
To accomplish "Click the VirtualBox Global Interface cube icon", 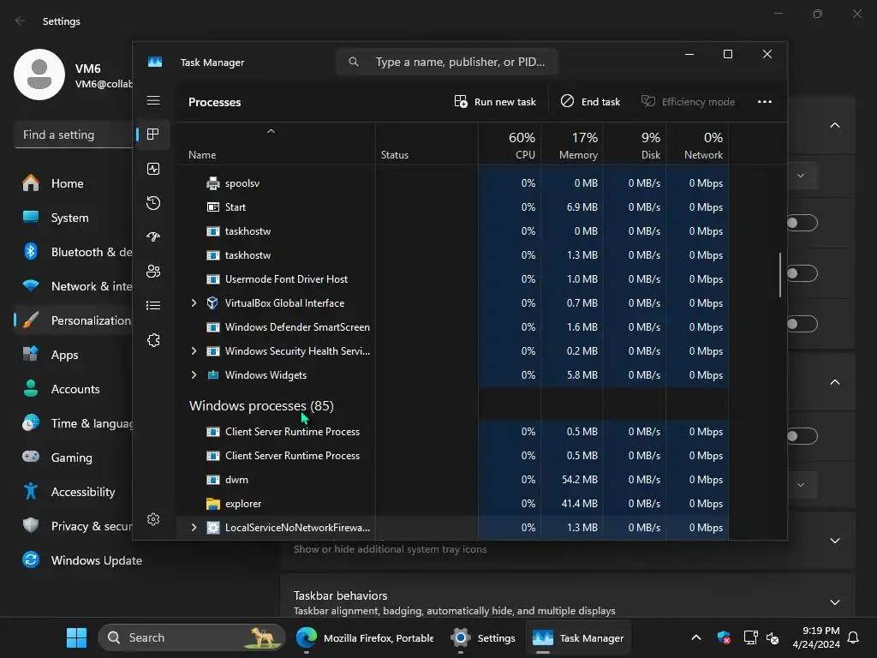I will click(x=212, y=302).
